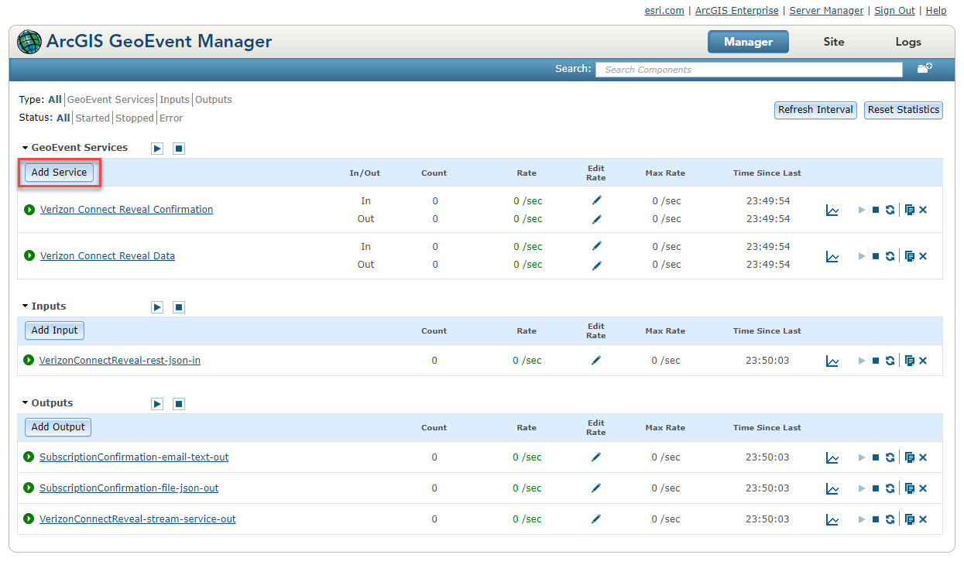
Task: Stop VerizonConnectReveal-stream-service-out output
Action: tap(876, 519)
